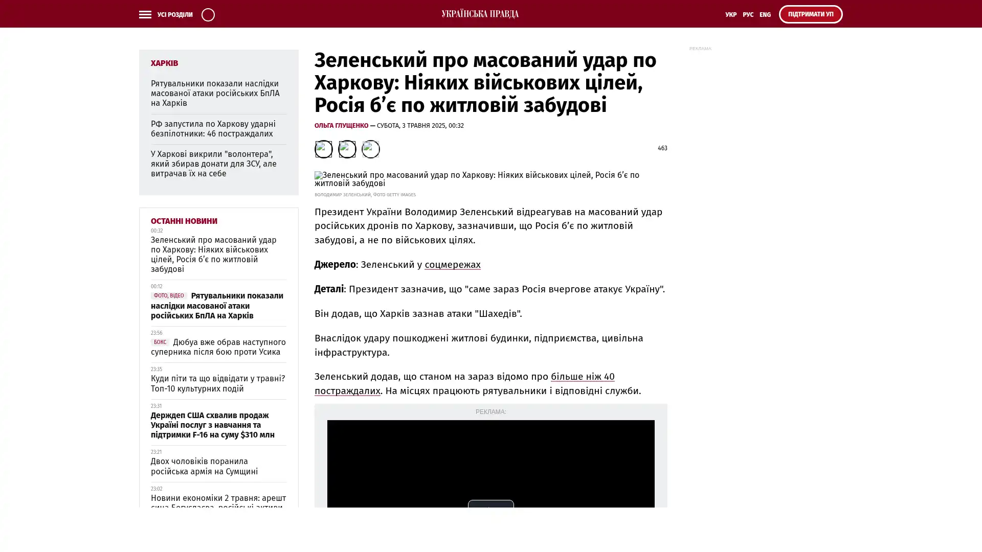Open the hamburger menu icon
982x552 pixels.
click(145, 14)
